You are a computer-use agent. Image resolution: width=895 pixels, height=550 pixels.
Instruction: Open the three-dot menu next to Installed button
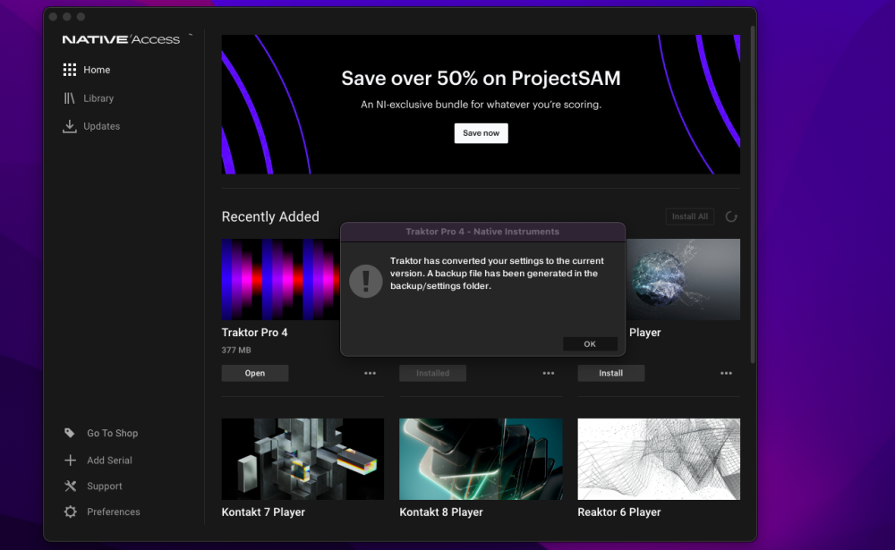point(549,373)
